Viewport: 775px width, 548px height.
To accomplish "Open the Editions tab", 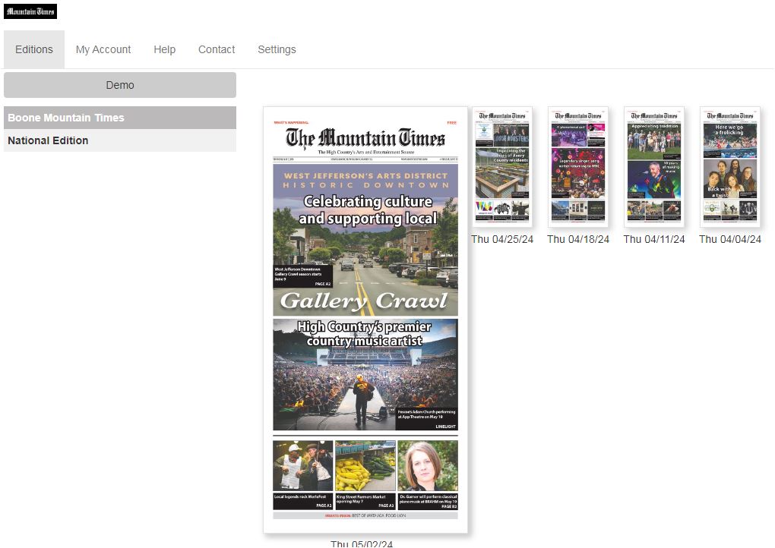I will 34,49.
